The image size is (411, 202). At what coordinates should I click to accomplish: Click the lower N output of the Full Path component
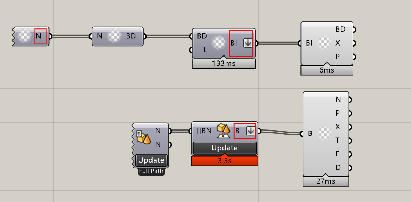[x=158, y=144]
